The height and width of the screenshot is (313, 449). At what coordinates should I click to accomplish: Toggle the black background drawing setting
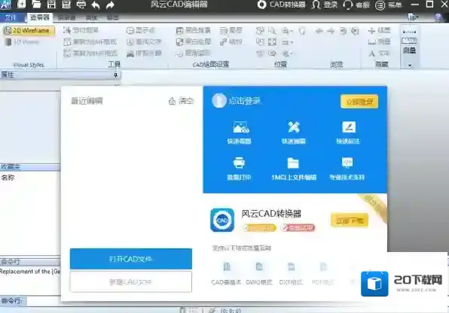pos(193,30)
